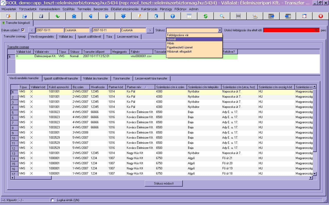This screenshot has height=205, width=329.
Task: Click the blue info circle icon
Action: (172, 16)
